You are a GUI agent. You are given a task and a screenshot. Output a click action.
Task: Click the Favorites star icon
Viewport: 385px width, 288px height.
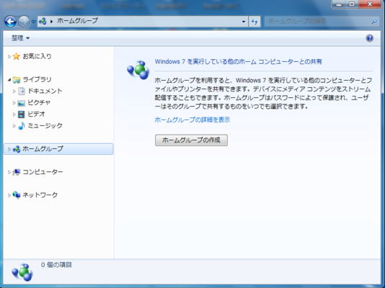click(16, 56)
